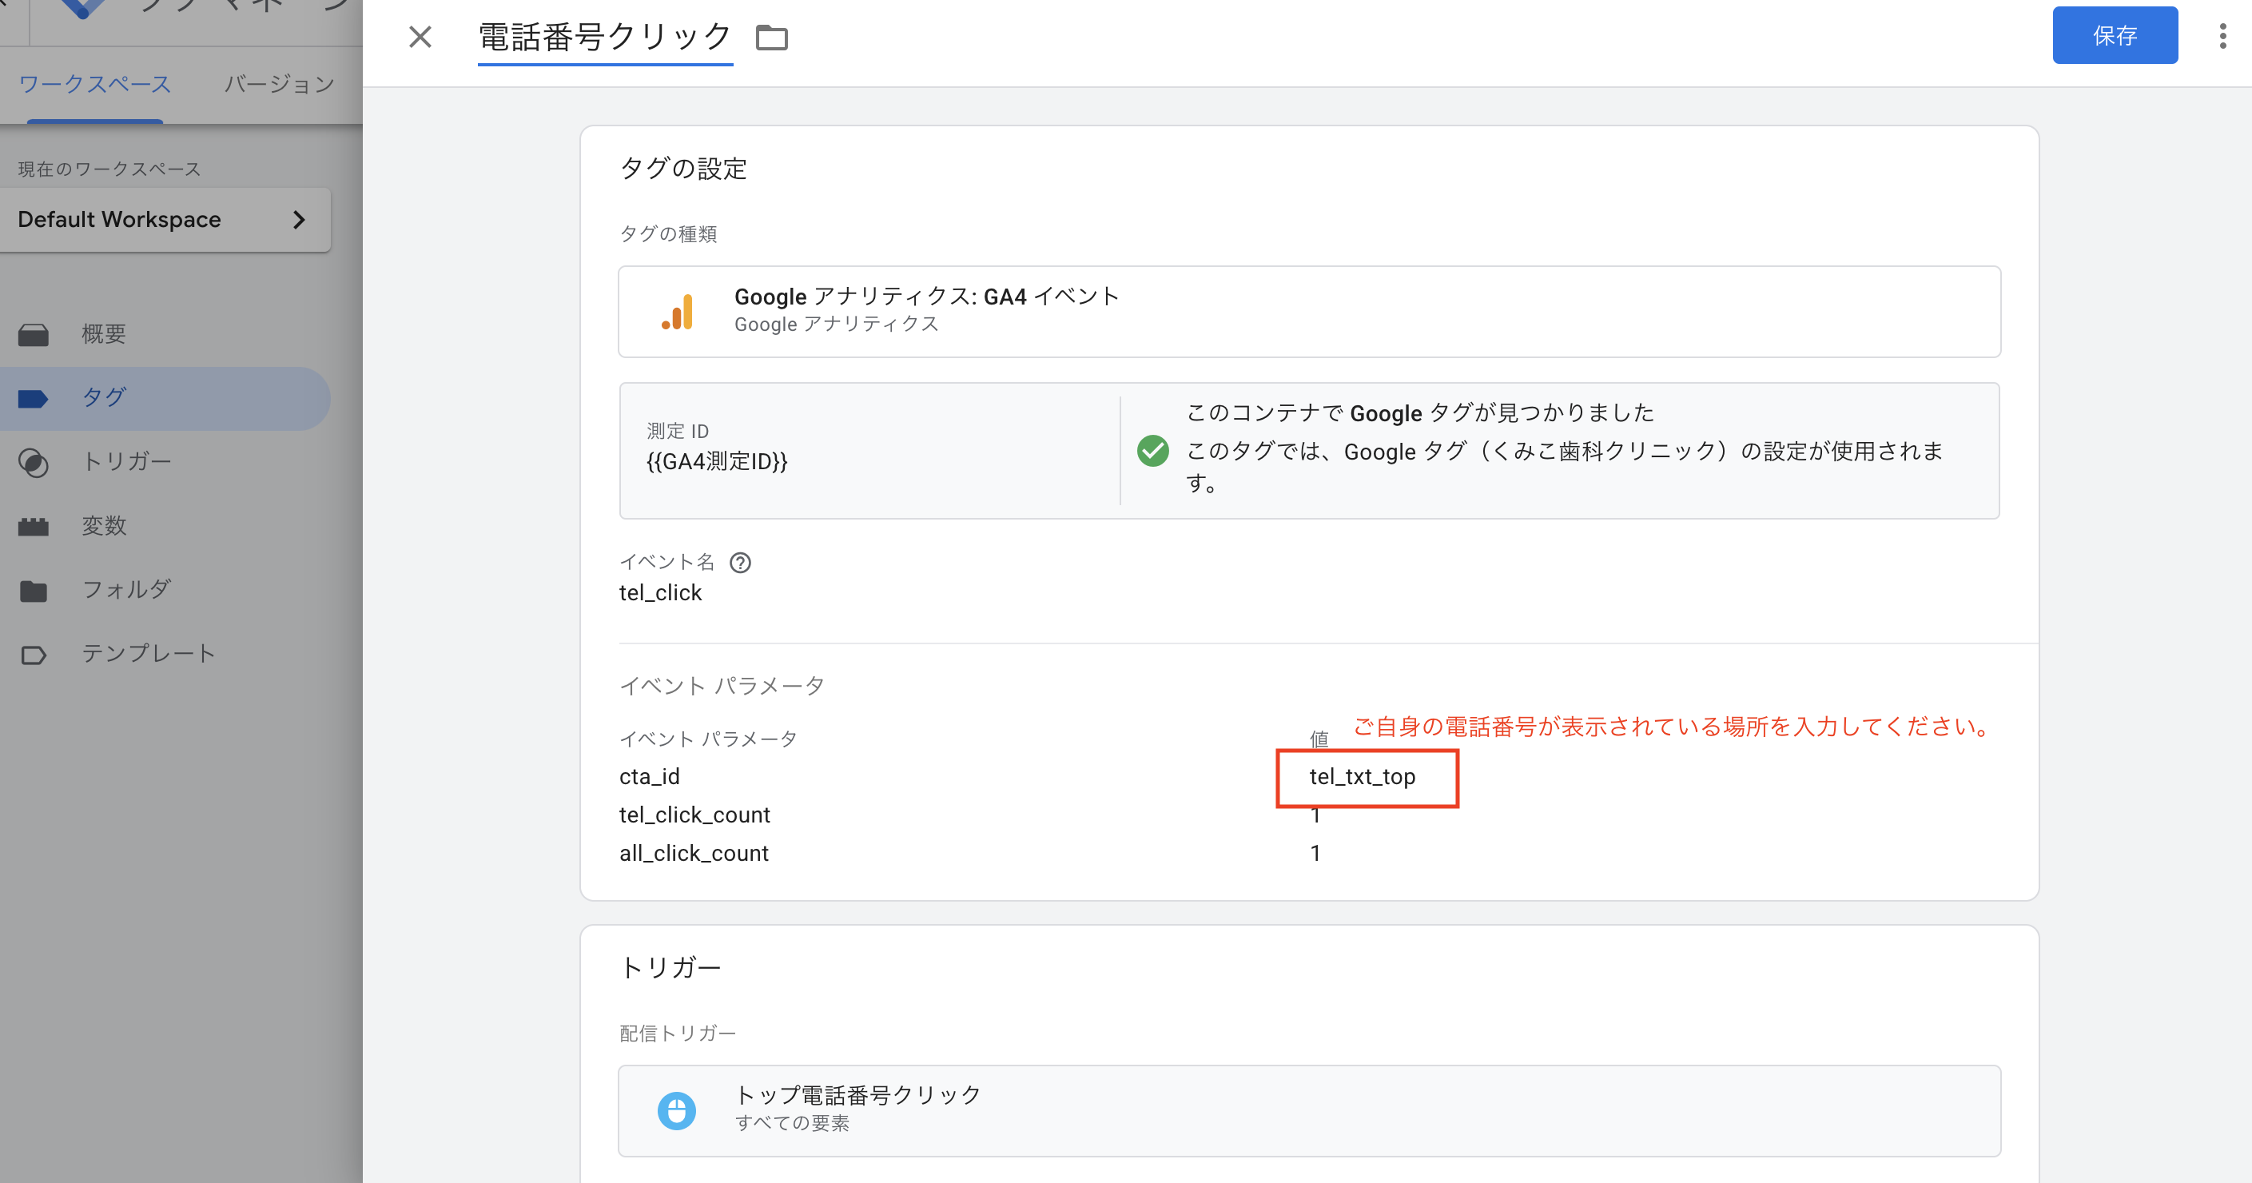
Task: Open 概要 overview in sidebar
Action: point(103,334)
